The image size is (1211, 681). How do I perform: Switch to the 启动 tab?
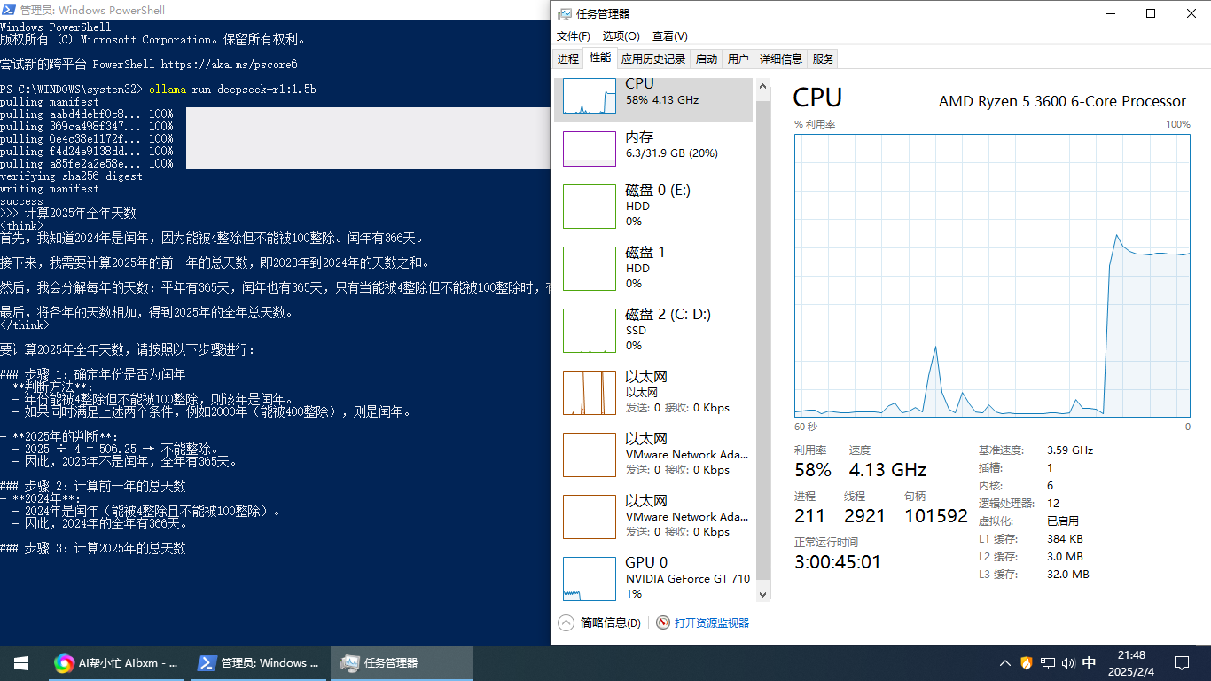click(x=707, y=59)
